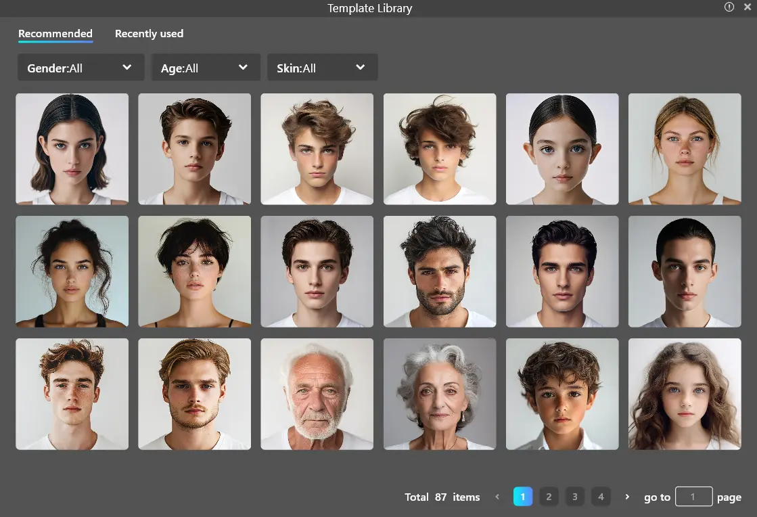Pick the bearded dark-haired man template
This screenshot has height=517, width=757.
tap(440, 271)
